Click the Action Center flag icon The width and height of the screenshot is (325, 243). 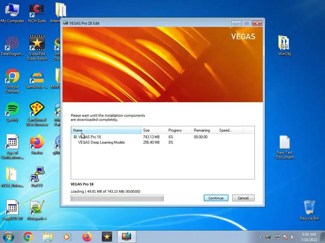pyautogui.click(x=285, y=237)
